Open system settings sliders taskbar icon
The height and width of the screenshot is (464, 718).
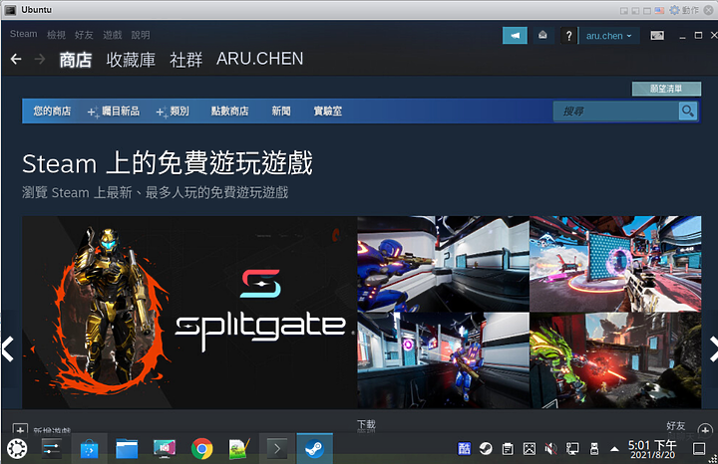click(51, 448)
